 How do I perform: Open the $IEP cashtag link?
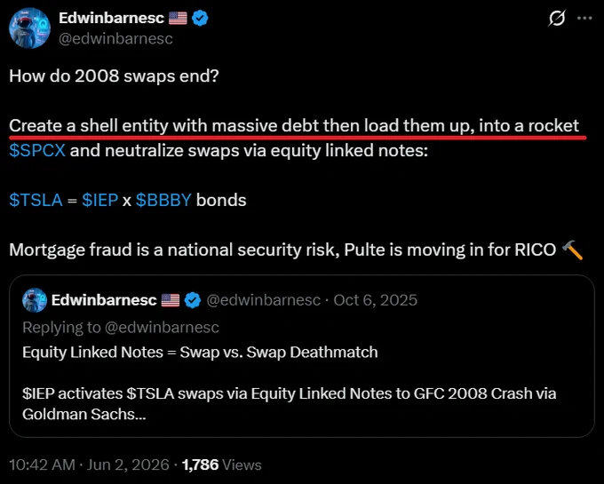pos(99,200)
